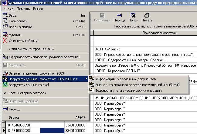Click the Печать printer icon
The image size is (197, 134).
(147, 18)
